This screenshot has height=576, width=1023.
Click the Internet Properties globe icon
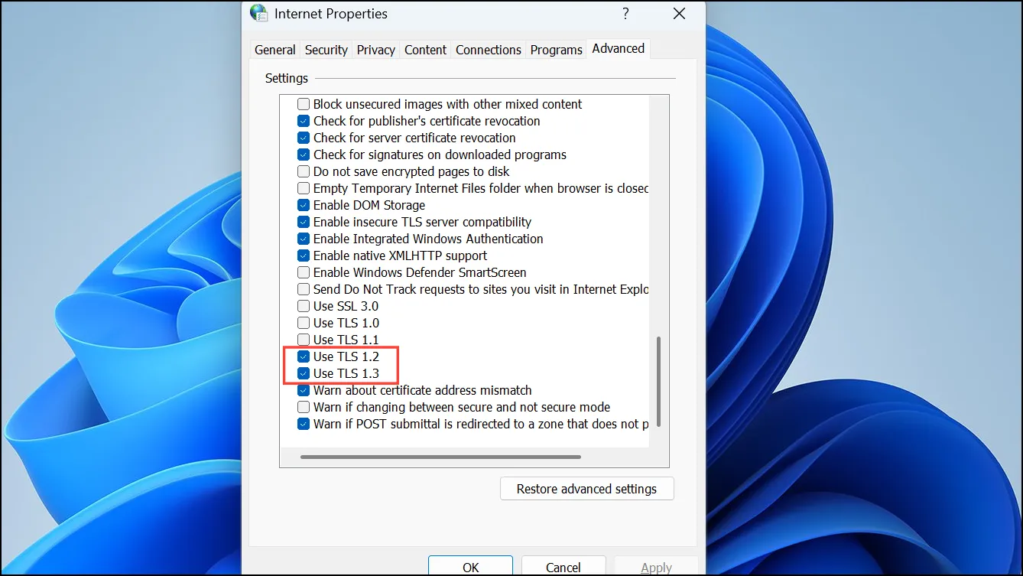click(259, 14)
